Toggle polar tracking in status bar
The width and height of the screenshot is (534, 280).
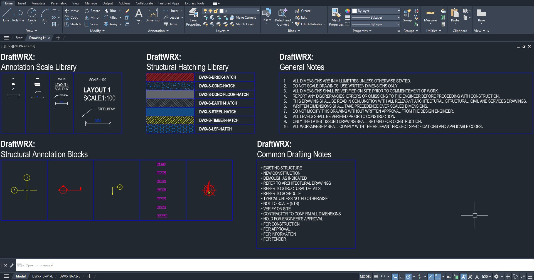(409, 276)
